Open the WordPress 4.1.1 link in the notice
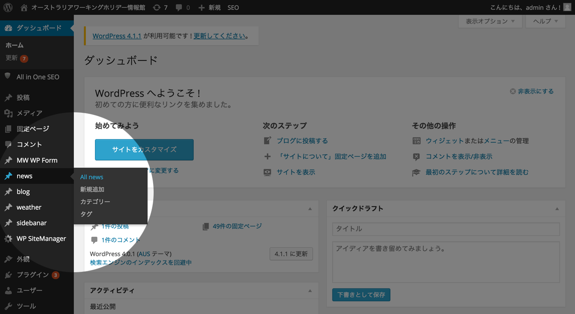Viewport: 575px width, 314px height. (x=117, y=36)
